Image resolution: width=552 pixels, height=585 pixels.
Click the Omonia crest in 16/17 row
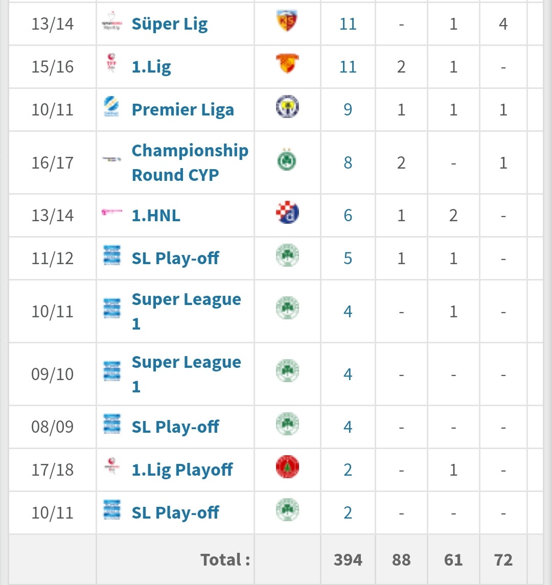[x=287, y=160]
